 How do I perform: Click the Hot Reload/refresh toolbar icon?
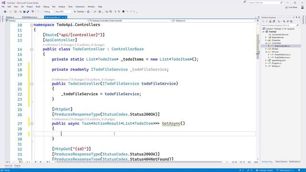pyautogui.click(x=88, y=11)
